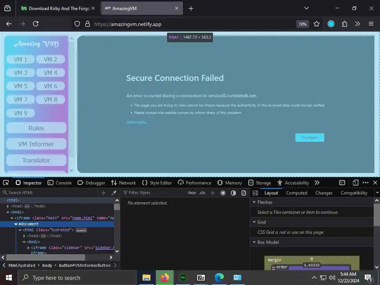Click the Search HTML field

coord(50,193)
